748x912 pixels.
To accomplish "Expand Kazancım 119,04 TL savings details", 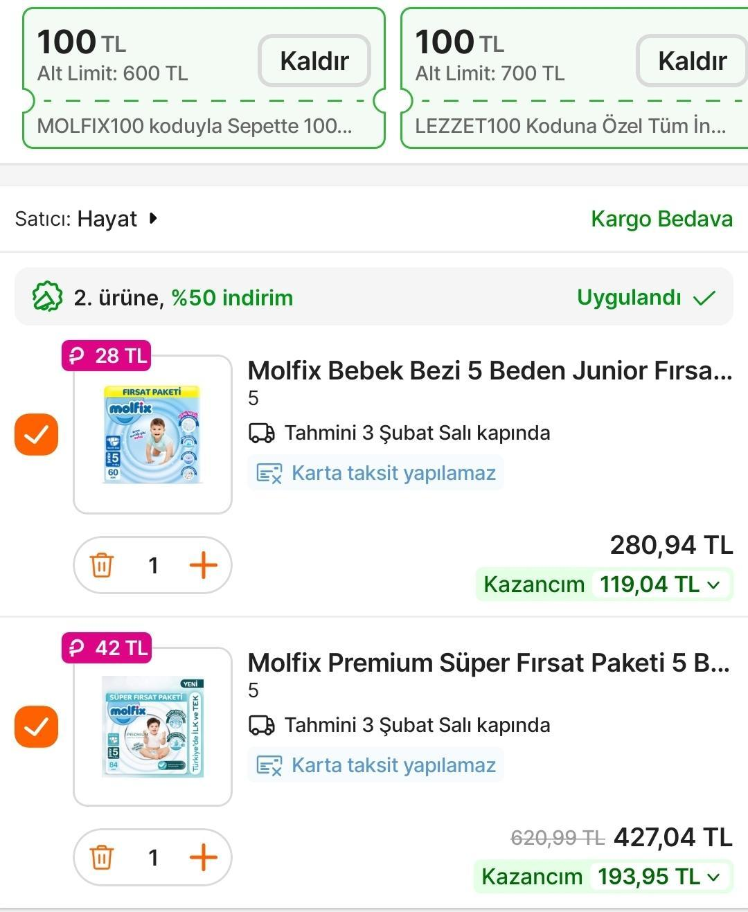I will (x=713, y=584).
